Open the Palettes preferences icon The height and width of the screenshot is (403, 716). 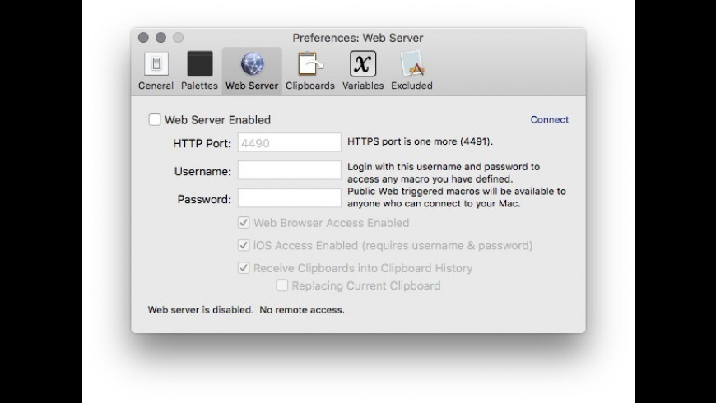199,65
